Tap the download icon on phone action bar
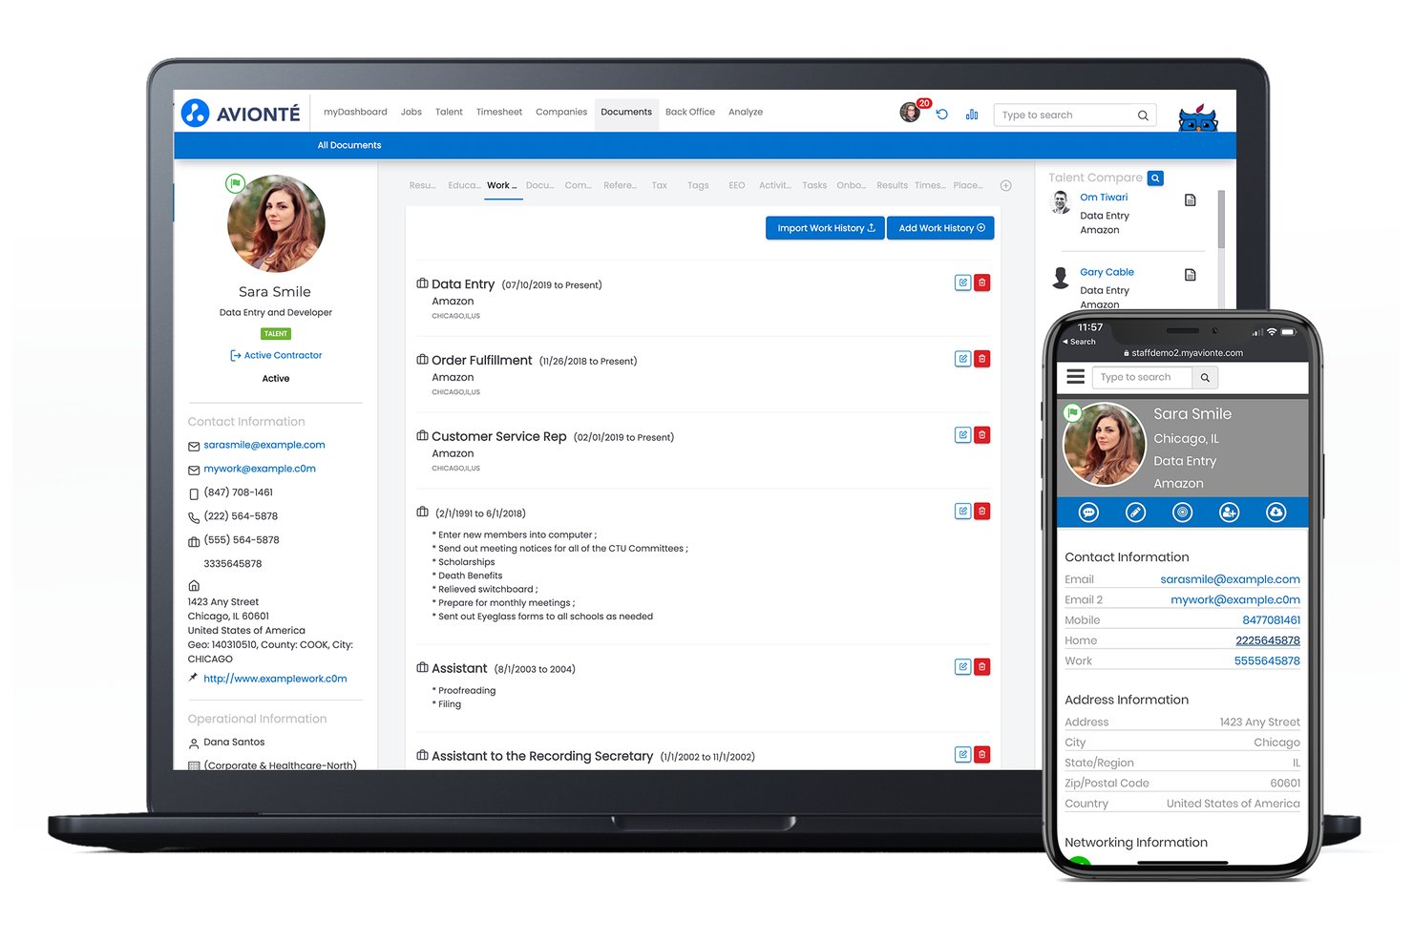 [1276, 513]
